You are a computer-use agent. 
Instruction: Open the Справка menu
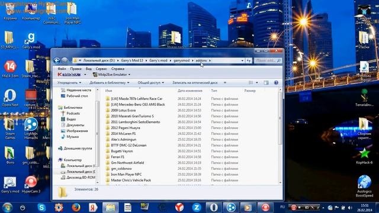pos(118,69)
